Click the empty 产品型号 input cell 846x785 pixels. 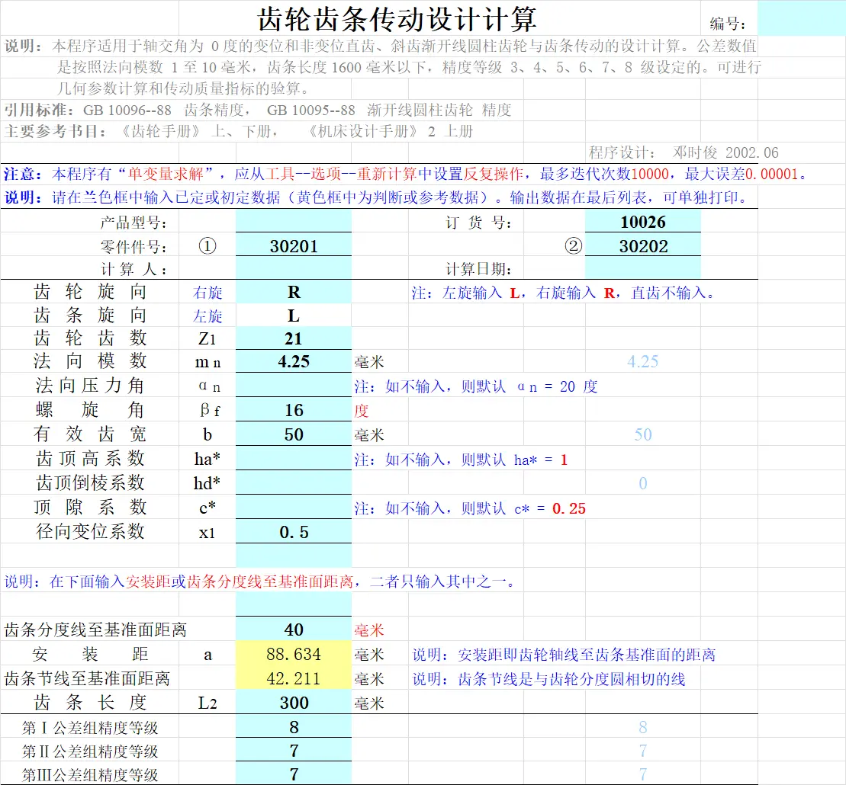coord(293,222)
